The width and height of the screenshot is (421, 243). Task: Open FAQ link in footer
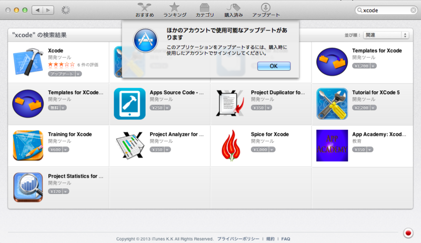tap(286, 239)
